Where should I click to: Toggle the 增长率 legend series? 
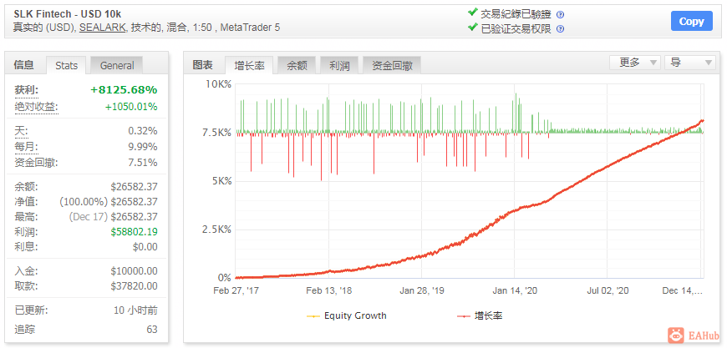480,316
